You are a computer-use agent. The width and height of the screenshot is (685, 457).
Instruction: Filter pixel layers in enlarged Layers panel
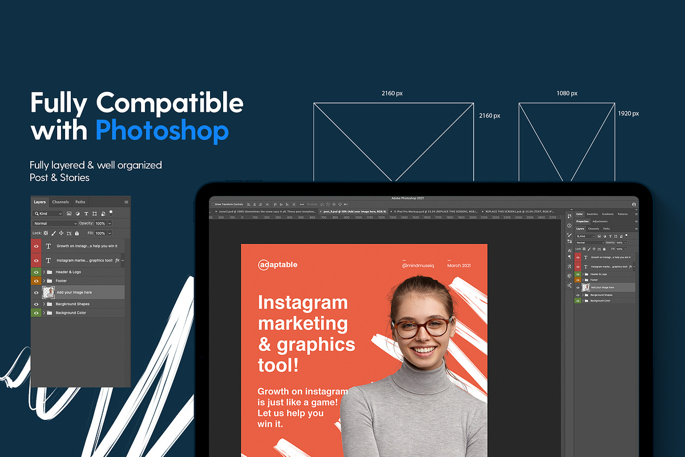coord(69,214)
